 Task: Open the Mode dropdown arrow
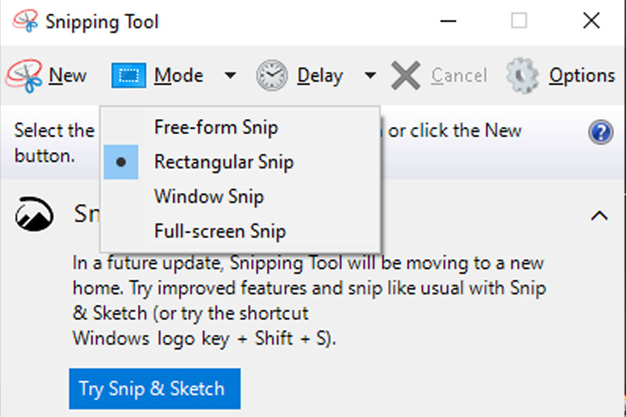point(230,75)
